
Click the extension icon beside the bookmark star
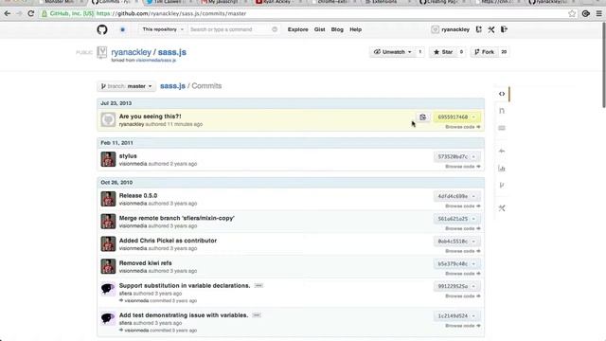tap(586, 13)
